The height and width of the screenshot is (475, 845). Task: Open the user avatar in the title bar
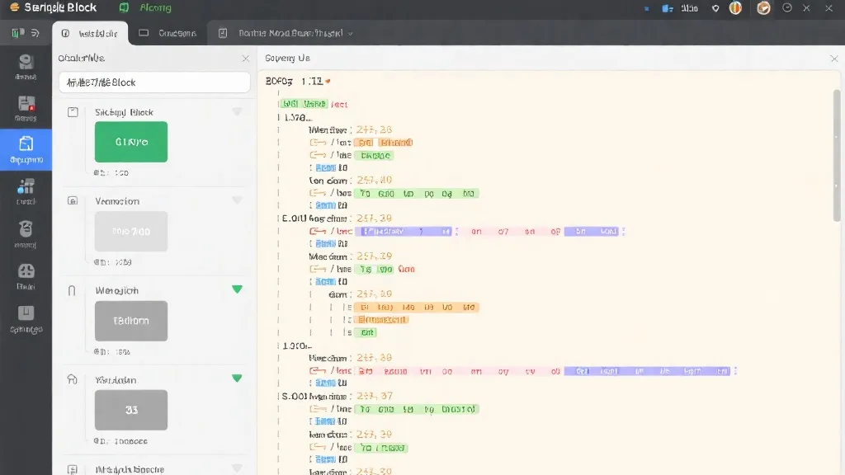click(x=763, y=7)
